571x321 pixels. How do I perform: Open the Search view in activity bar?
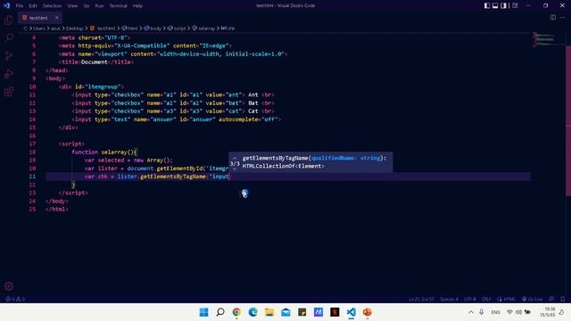click(9, 37)
